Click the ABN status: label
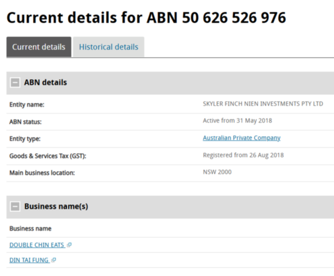The width and height of the screenshot is (334, 276). coord(25,122)
